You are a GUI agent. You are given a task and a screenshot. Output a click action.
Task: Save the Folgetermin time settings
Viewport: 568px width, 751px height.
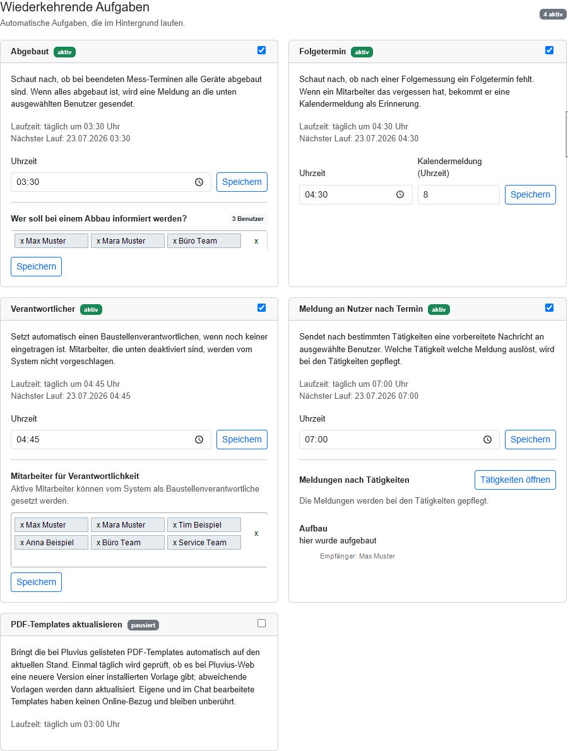coord(530,194)
